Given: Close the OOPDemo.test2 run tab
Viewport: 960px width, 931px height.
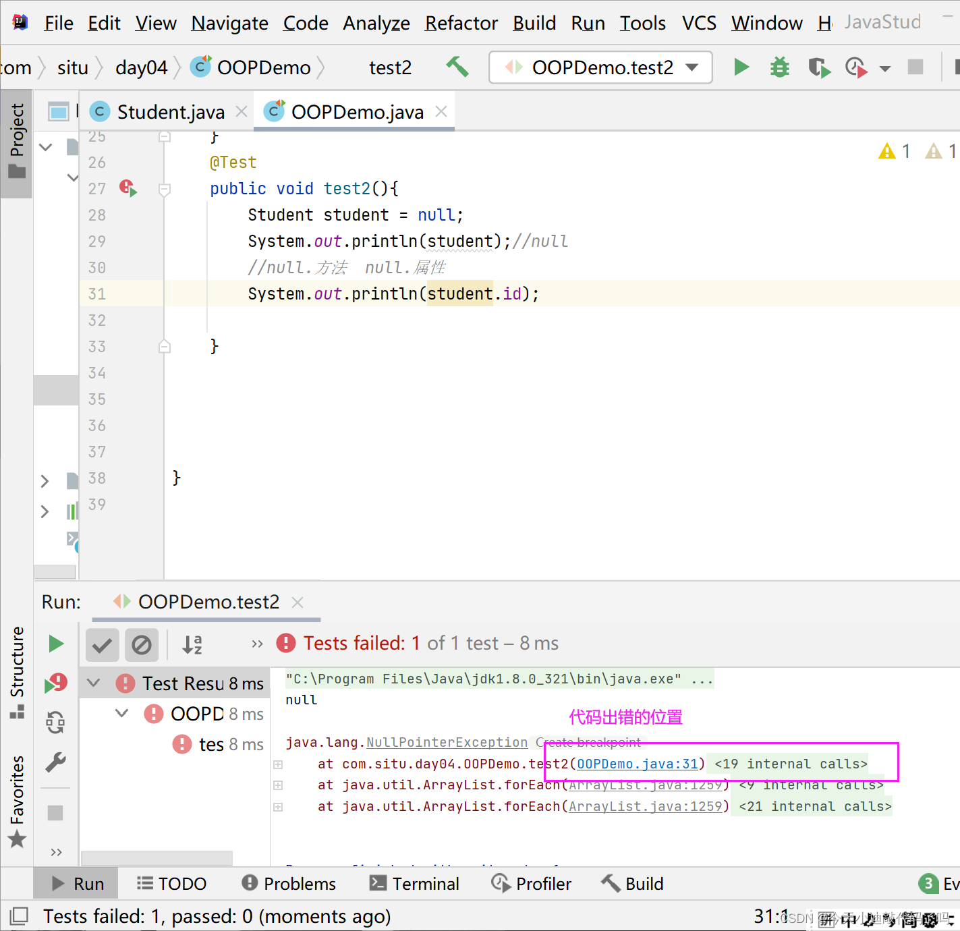Looking at the screenshot, I should pyautogui.click(x=298, y=602).
